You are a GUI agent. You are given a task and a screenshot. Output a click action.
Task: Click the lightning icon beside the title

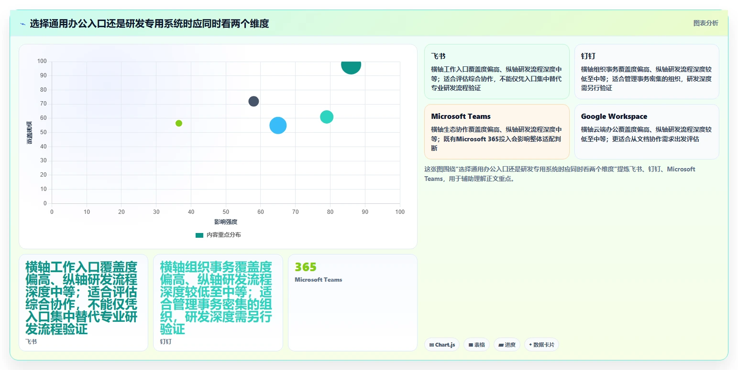click(x=22, y=23)
